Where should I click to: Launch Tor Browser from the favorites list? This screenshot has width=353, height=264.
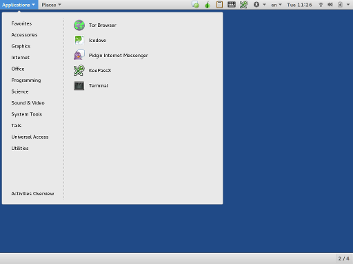click(x=95, y=25)
